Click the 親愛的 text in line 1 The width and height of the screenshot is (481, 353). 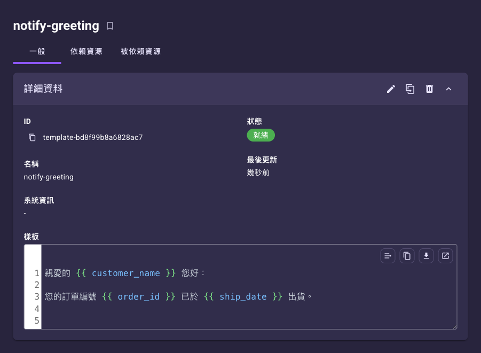click(x=58, y=273)
